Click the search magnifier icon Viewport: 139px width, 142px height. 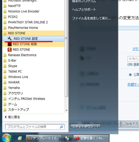61,127
